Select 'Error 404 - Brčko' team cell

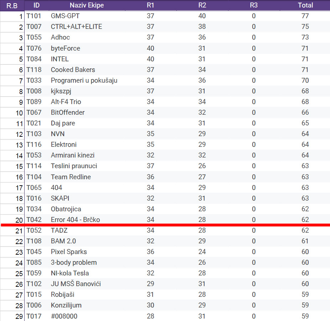(75, 220)
